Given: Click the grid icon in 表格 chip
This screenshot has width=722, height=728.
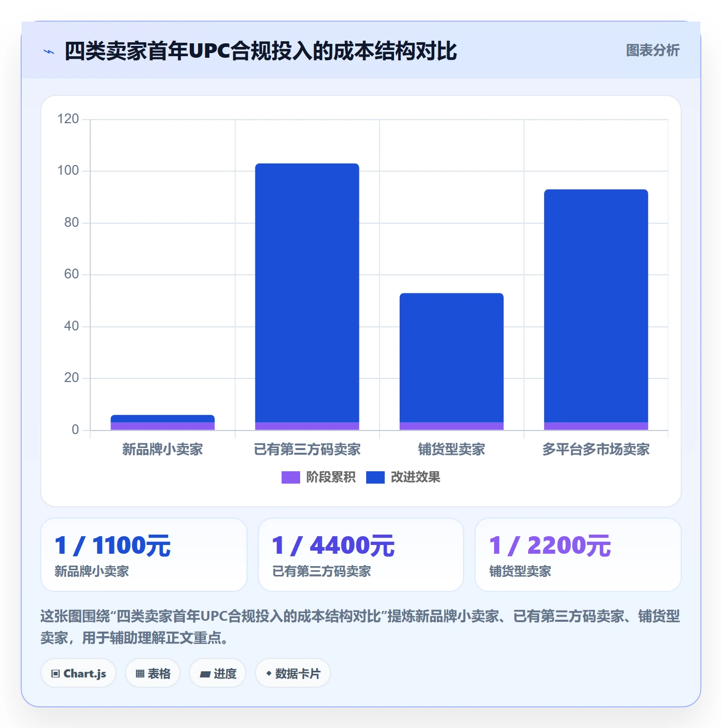Looking at the screenshot, I should (140, 674).
